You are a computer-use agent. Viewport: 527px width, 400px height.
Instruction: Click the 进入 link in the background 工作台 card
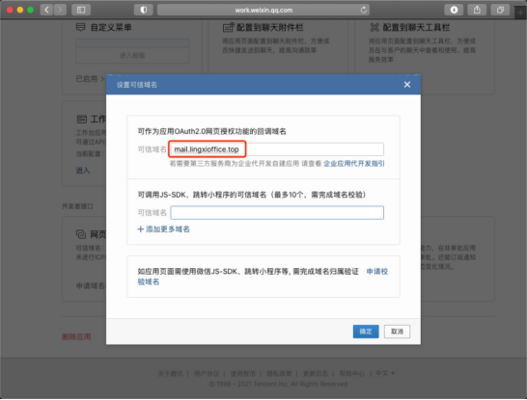(x=83, y=171)
